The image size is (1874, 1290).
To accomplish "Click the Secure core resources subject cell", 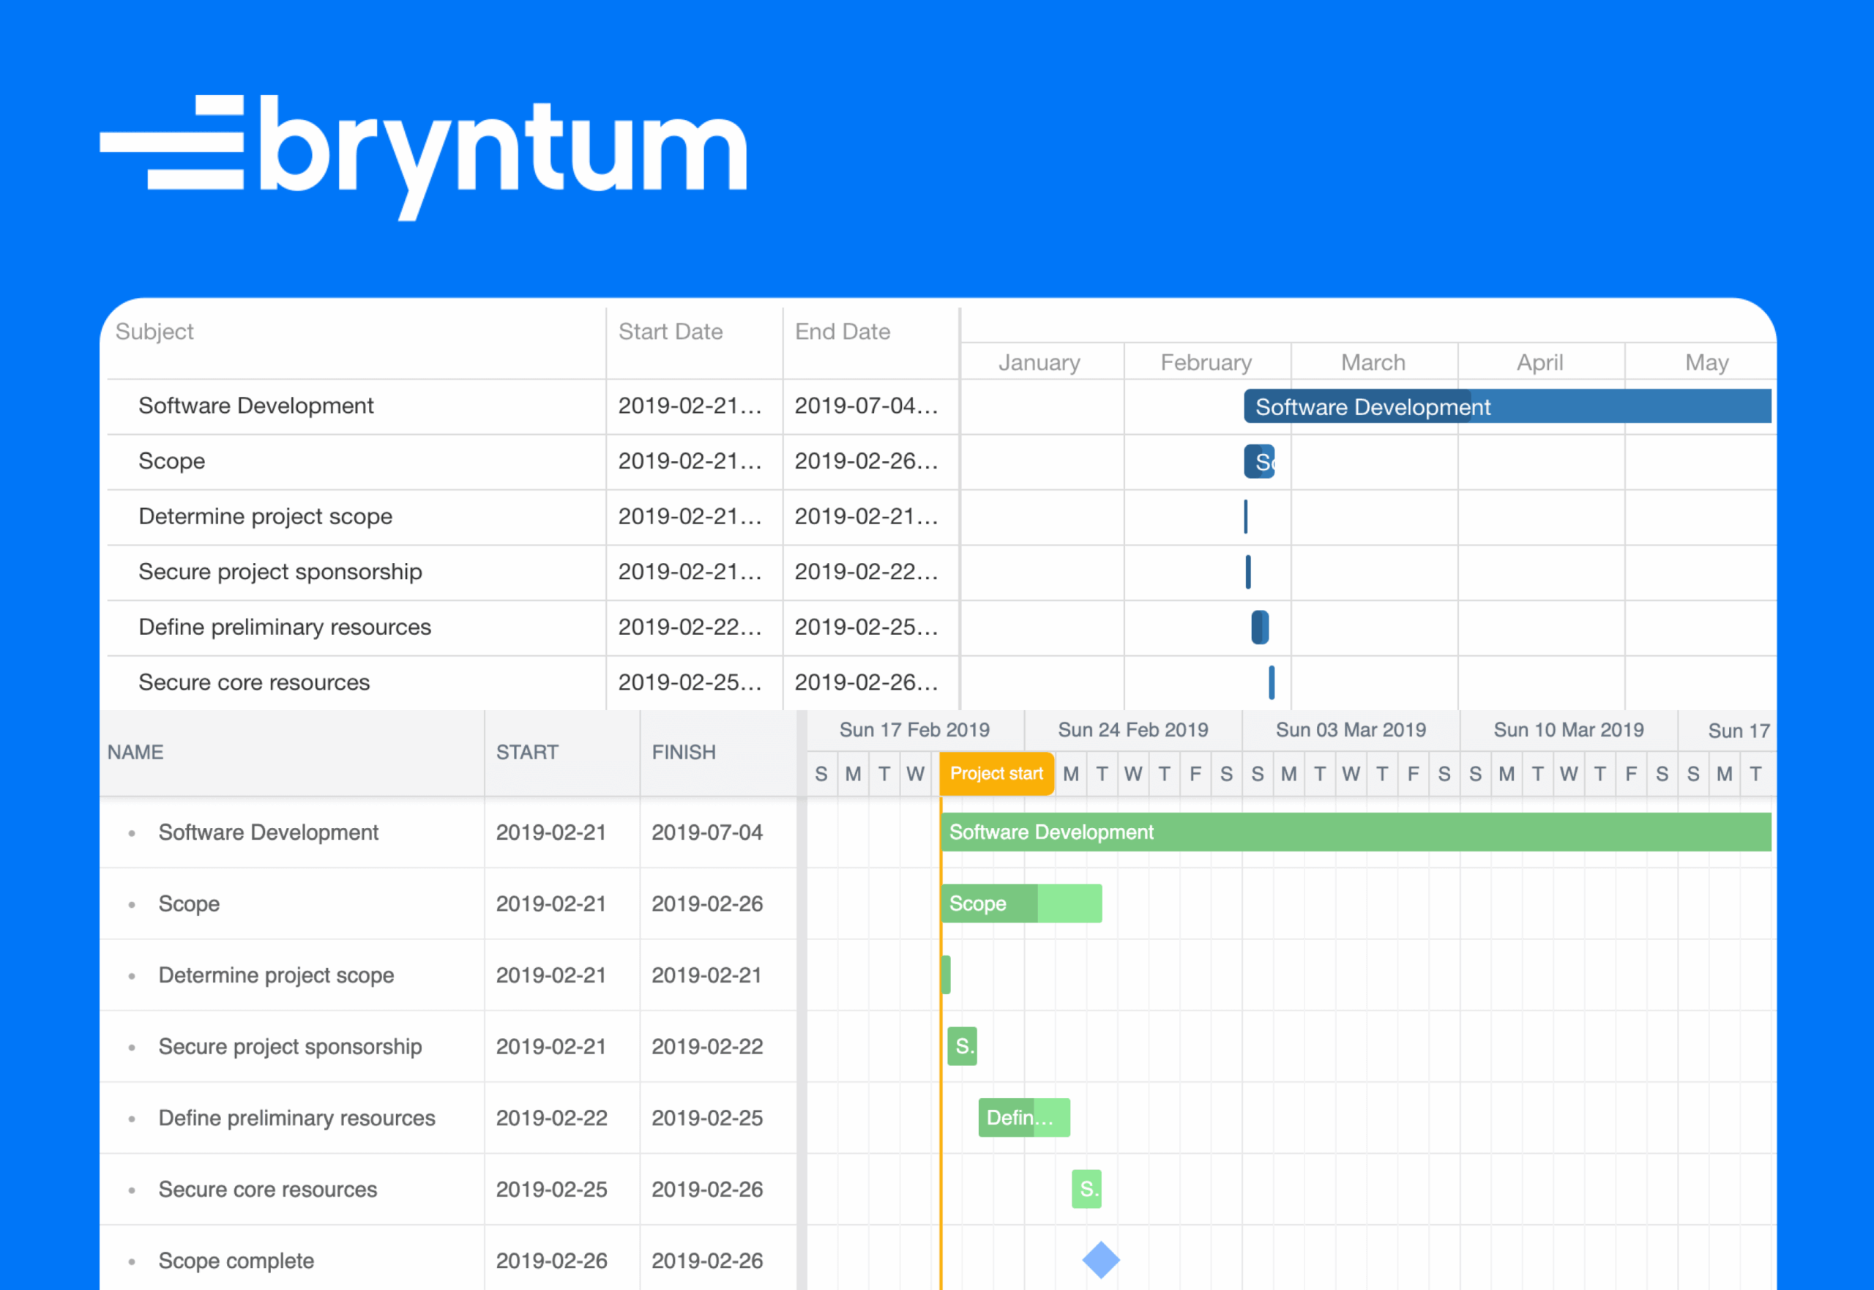I will (254, 682).
